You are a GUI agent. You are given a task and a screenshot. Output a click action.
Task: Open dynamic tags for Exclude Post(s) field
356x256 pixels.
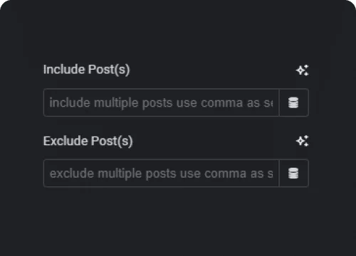point(294,174)
